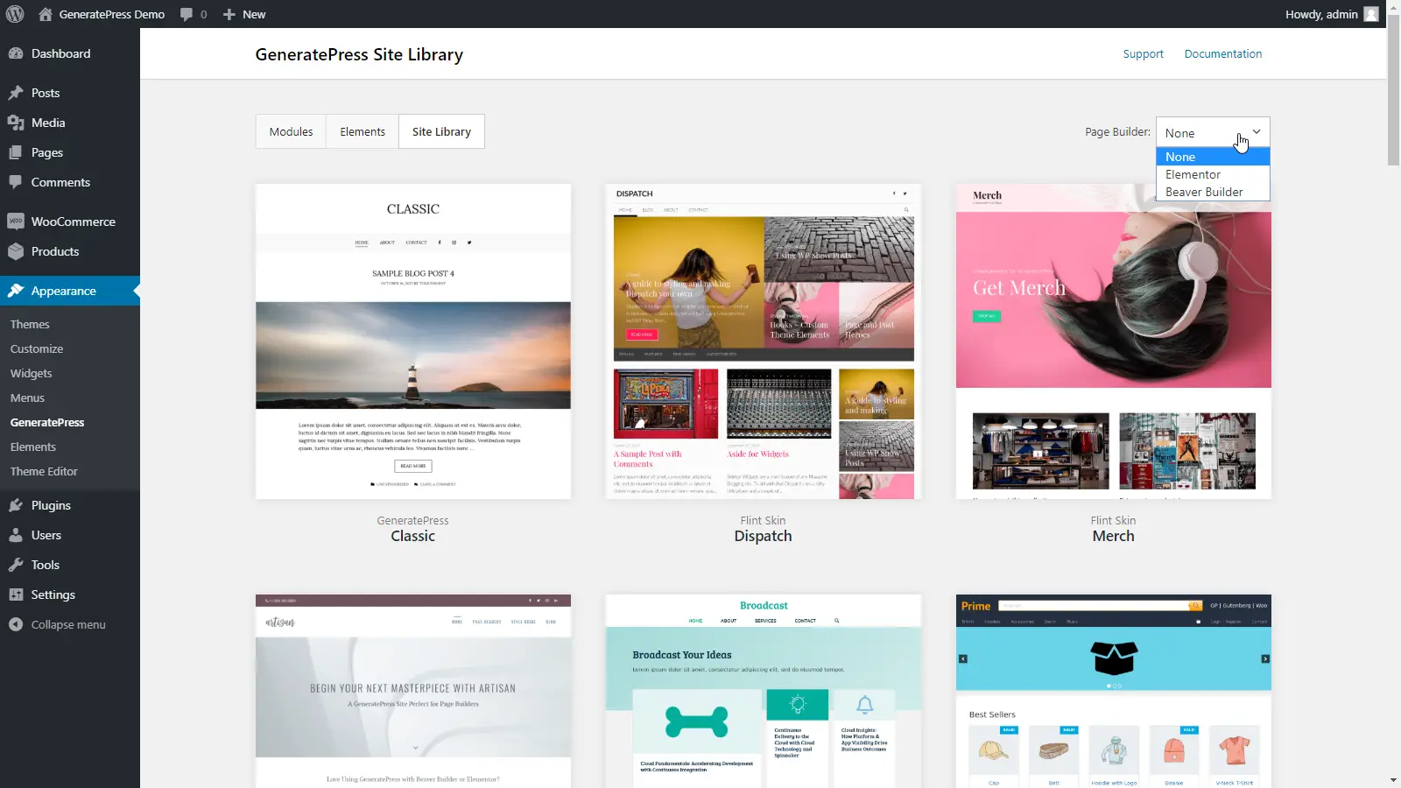Open the Documentation link
This screenshot has width=1401, height=788.
1222,53
